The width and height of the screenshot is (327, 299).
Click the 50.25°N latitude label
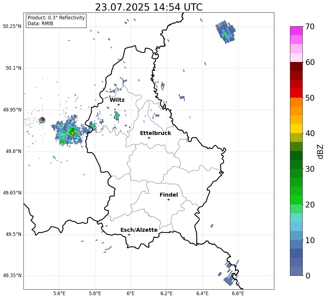point(12,27)
